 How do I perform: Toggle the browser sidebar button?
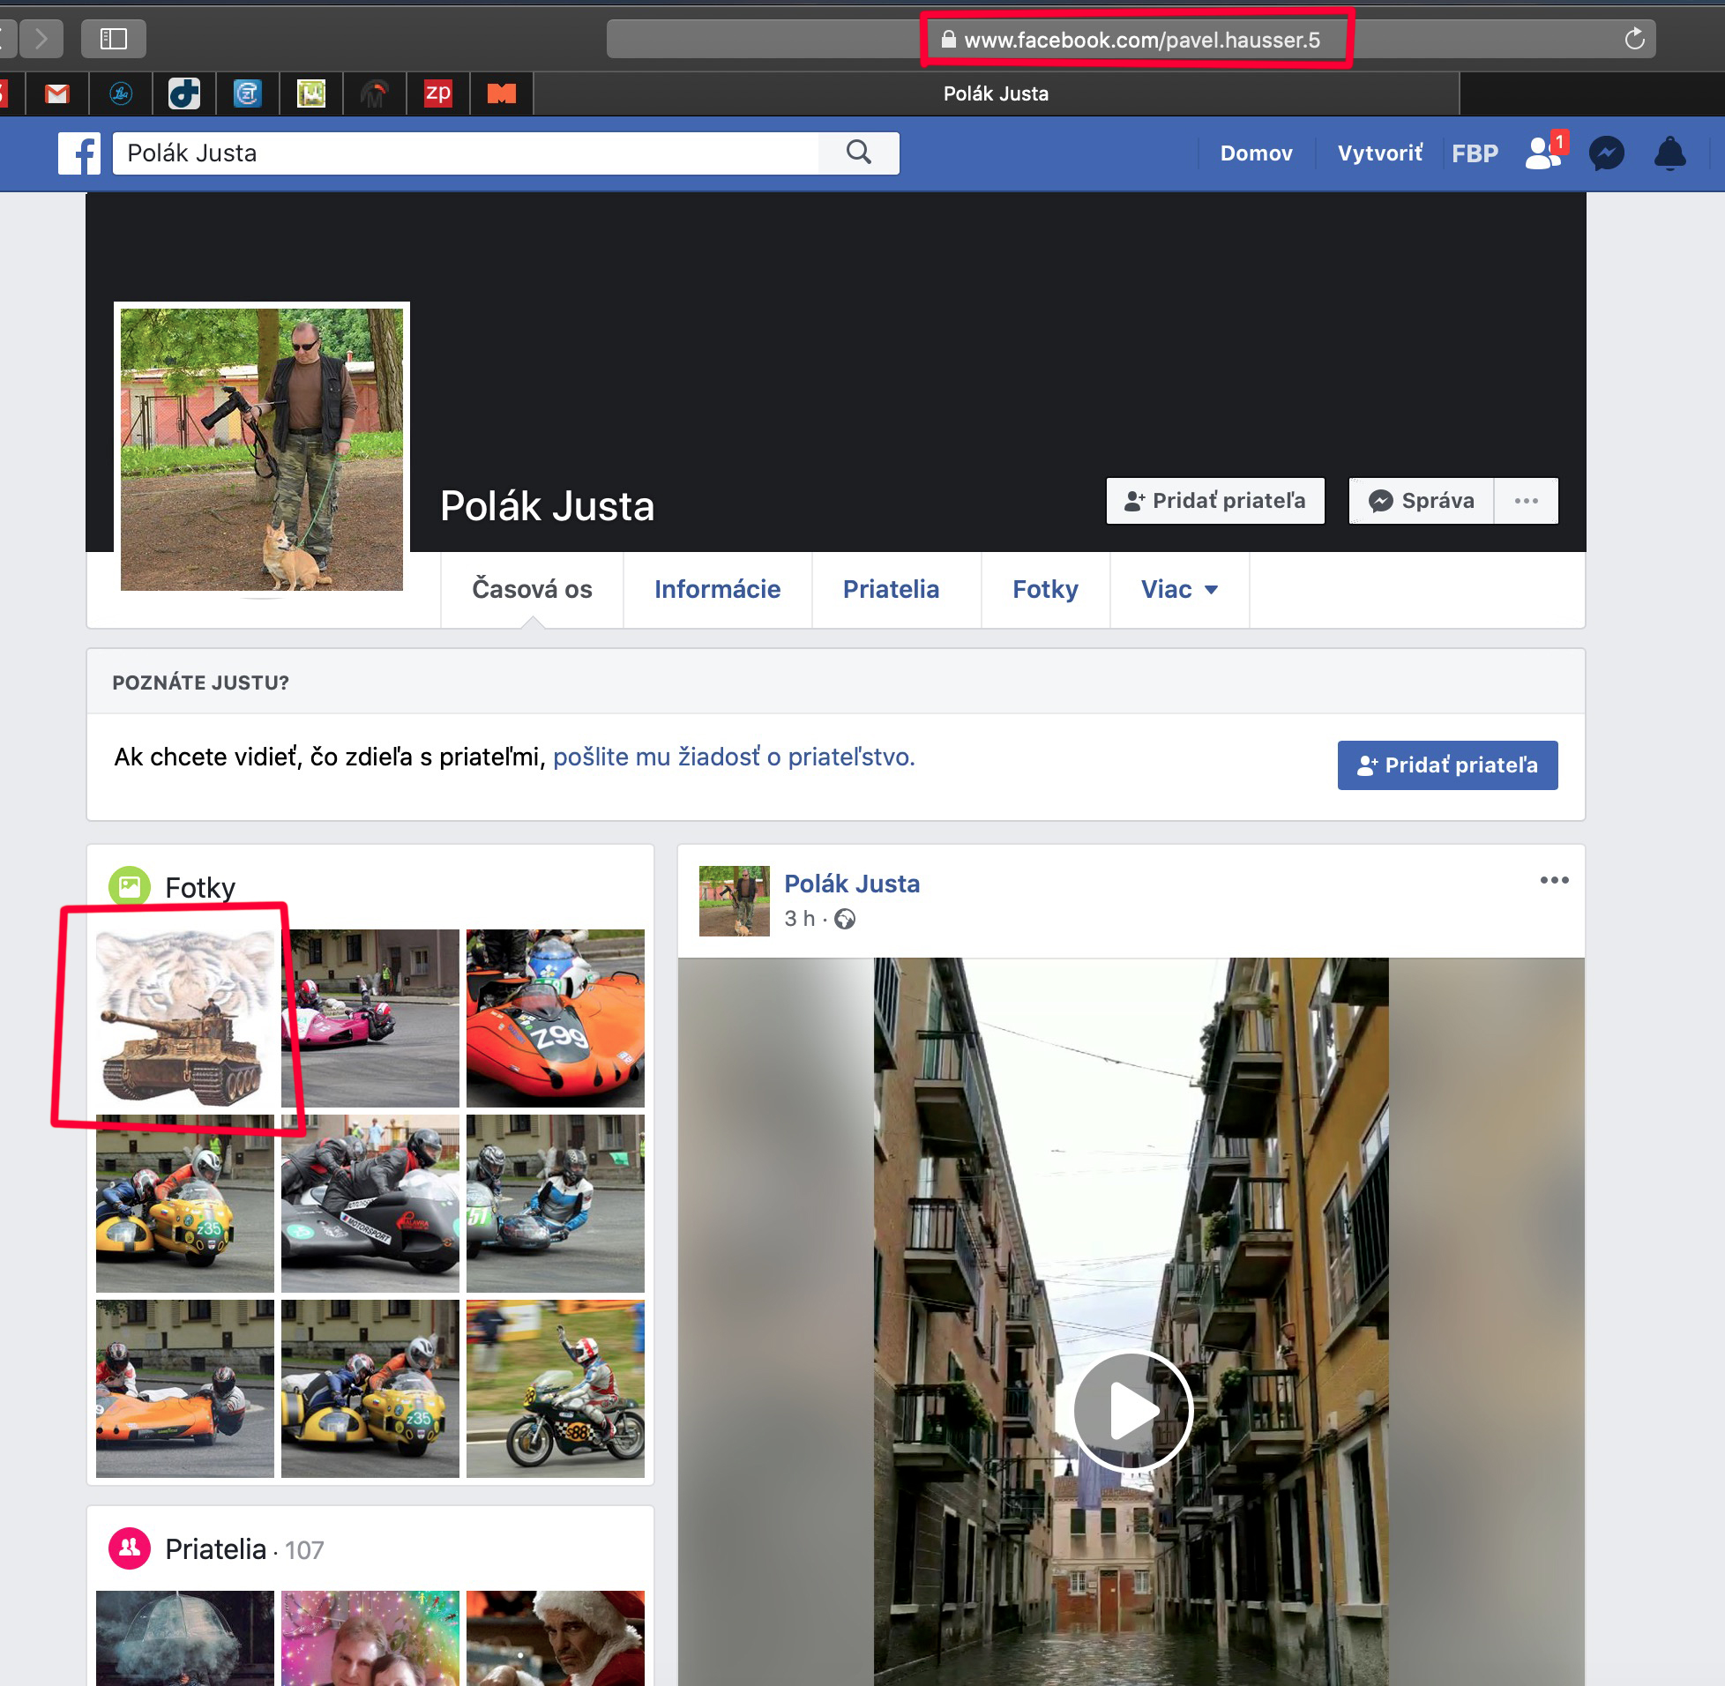tap(114, 39)
